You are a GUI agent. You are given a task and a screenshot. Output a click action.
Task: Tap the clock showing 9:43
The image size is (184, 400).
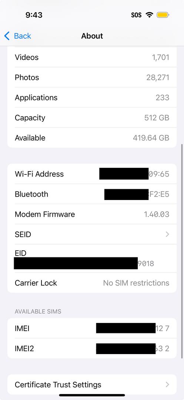pos(34,15)
